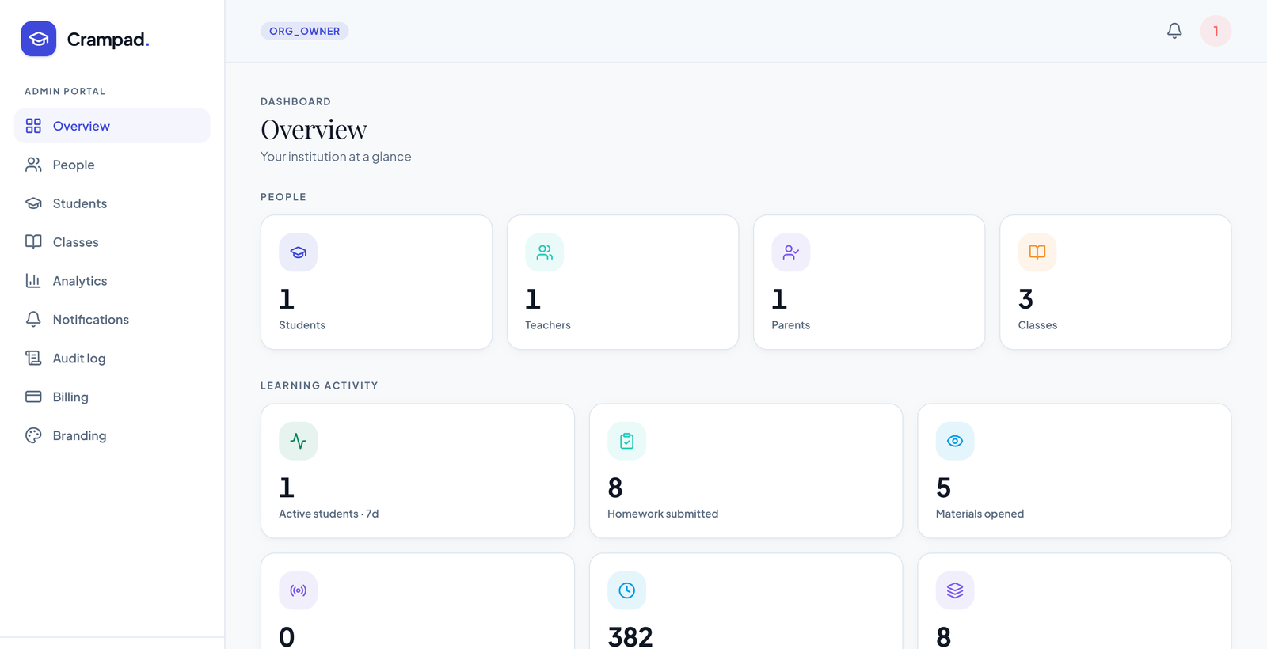Click the layers stack icon above 8
The height and width of the screenshot is (649, 1267).
955,590
